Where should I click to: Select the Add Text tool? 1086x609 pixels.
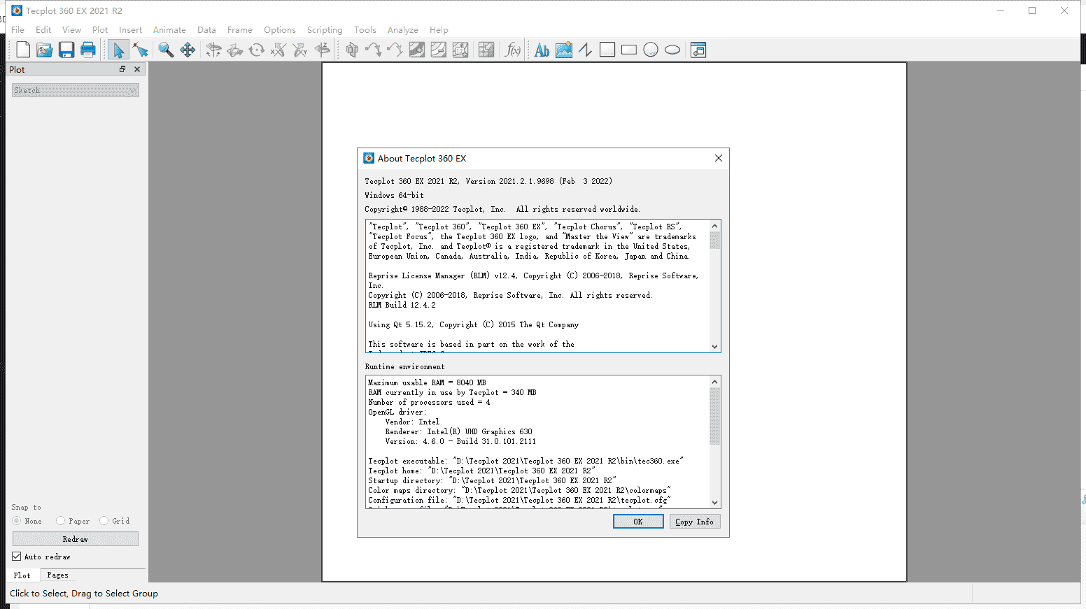click(x=542, y=50)
